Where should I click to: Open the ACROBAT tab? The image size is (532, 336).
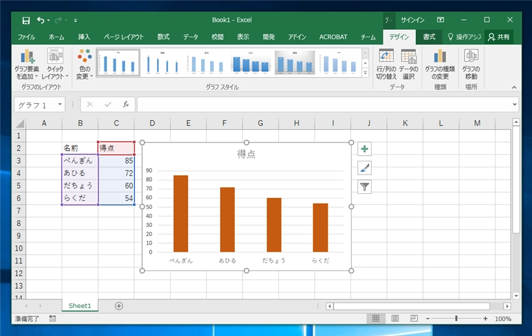[333, 37]
